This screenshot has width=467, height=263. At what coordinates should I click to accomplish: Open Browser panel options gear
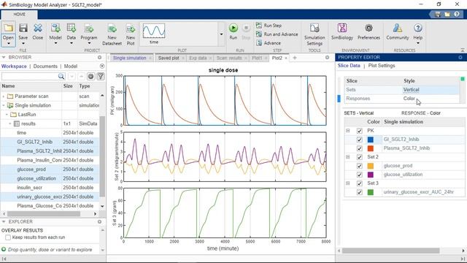[99, 57]
